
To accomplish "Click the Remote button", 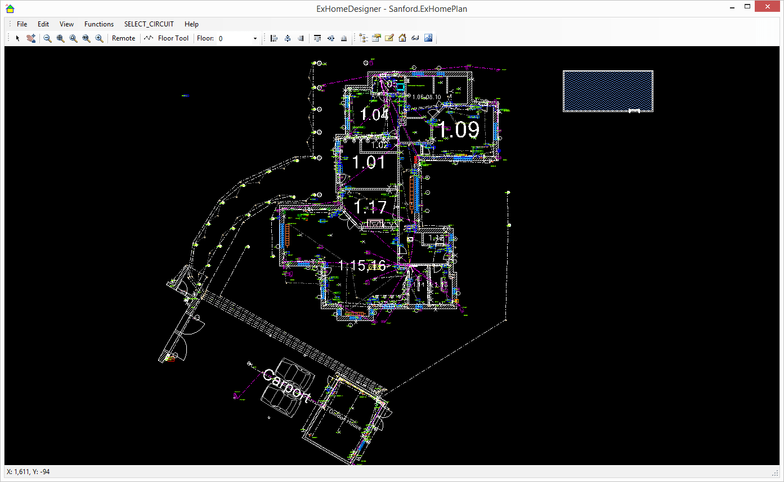I will point(123,38).
